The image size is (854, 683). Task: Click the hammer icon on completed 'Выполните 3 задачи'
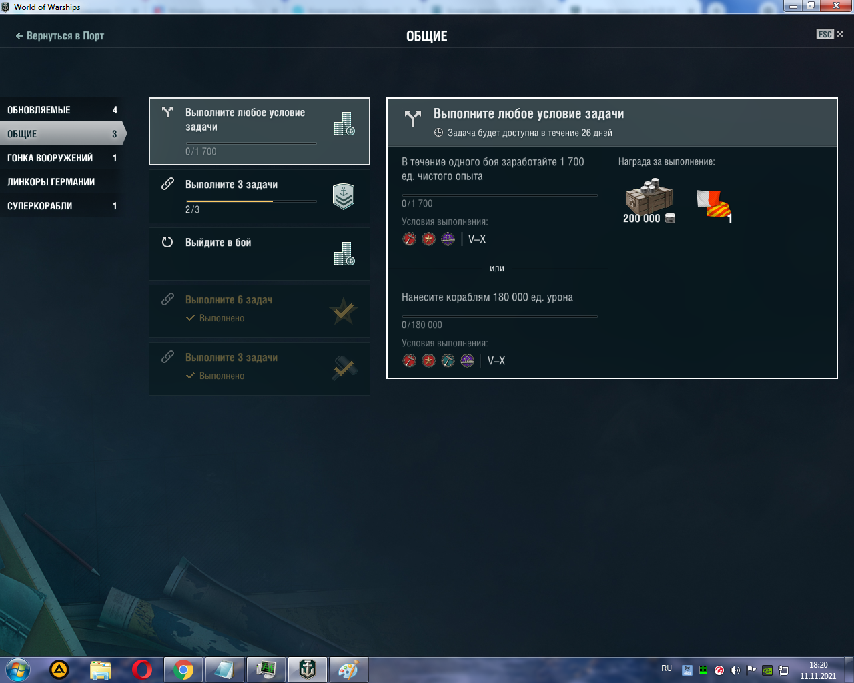(344, 369)
